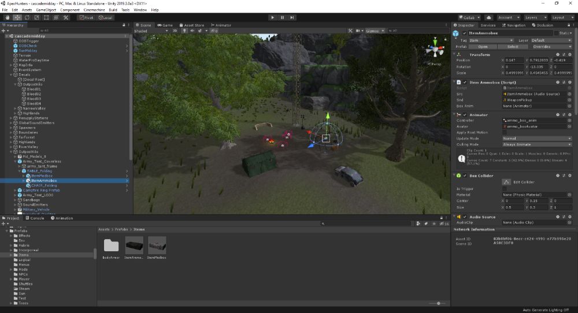Image resolution: width=578 pixels, height=313 pixels.
Task: Open the Component menu
Action: pyautogui.click(x=70, y=10)
